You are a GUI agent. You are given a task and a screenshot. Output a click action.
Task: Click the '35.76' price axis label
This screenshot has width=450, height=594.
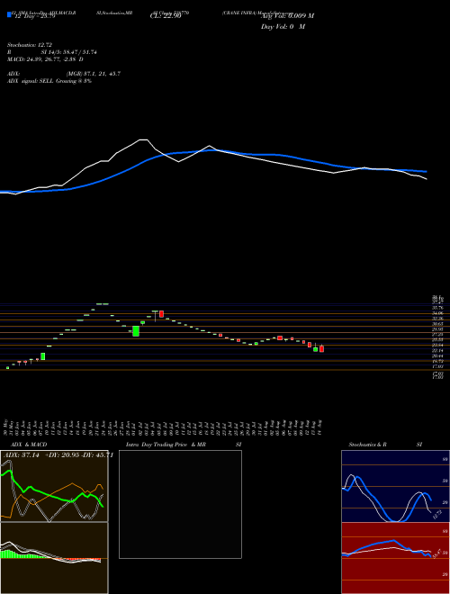(438, 308)
